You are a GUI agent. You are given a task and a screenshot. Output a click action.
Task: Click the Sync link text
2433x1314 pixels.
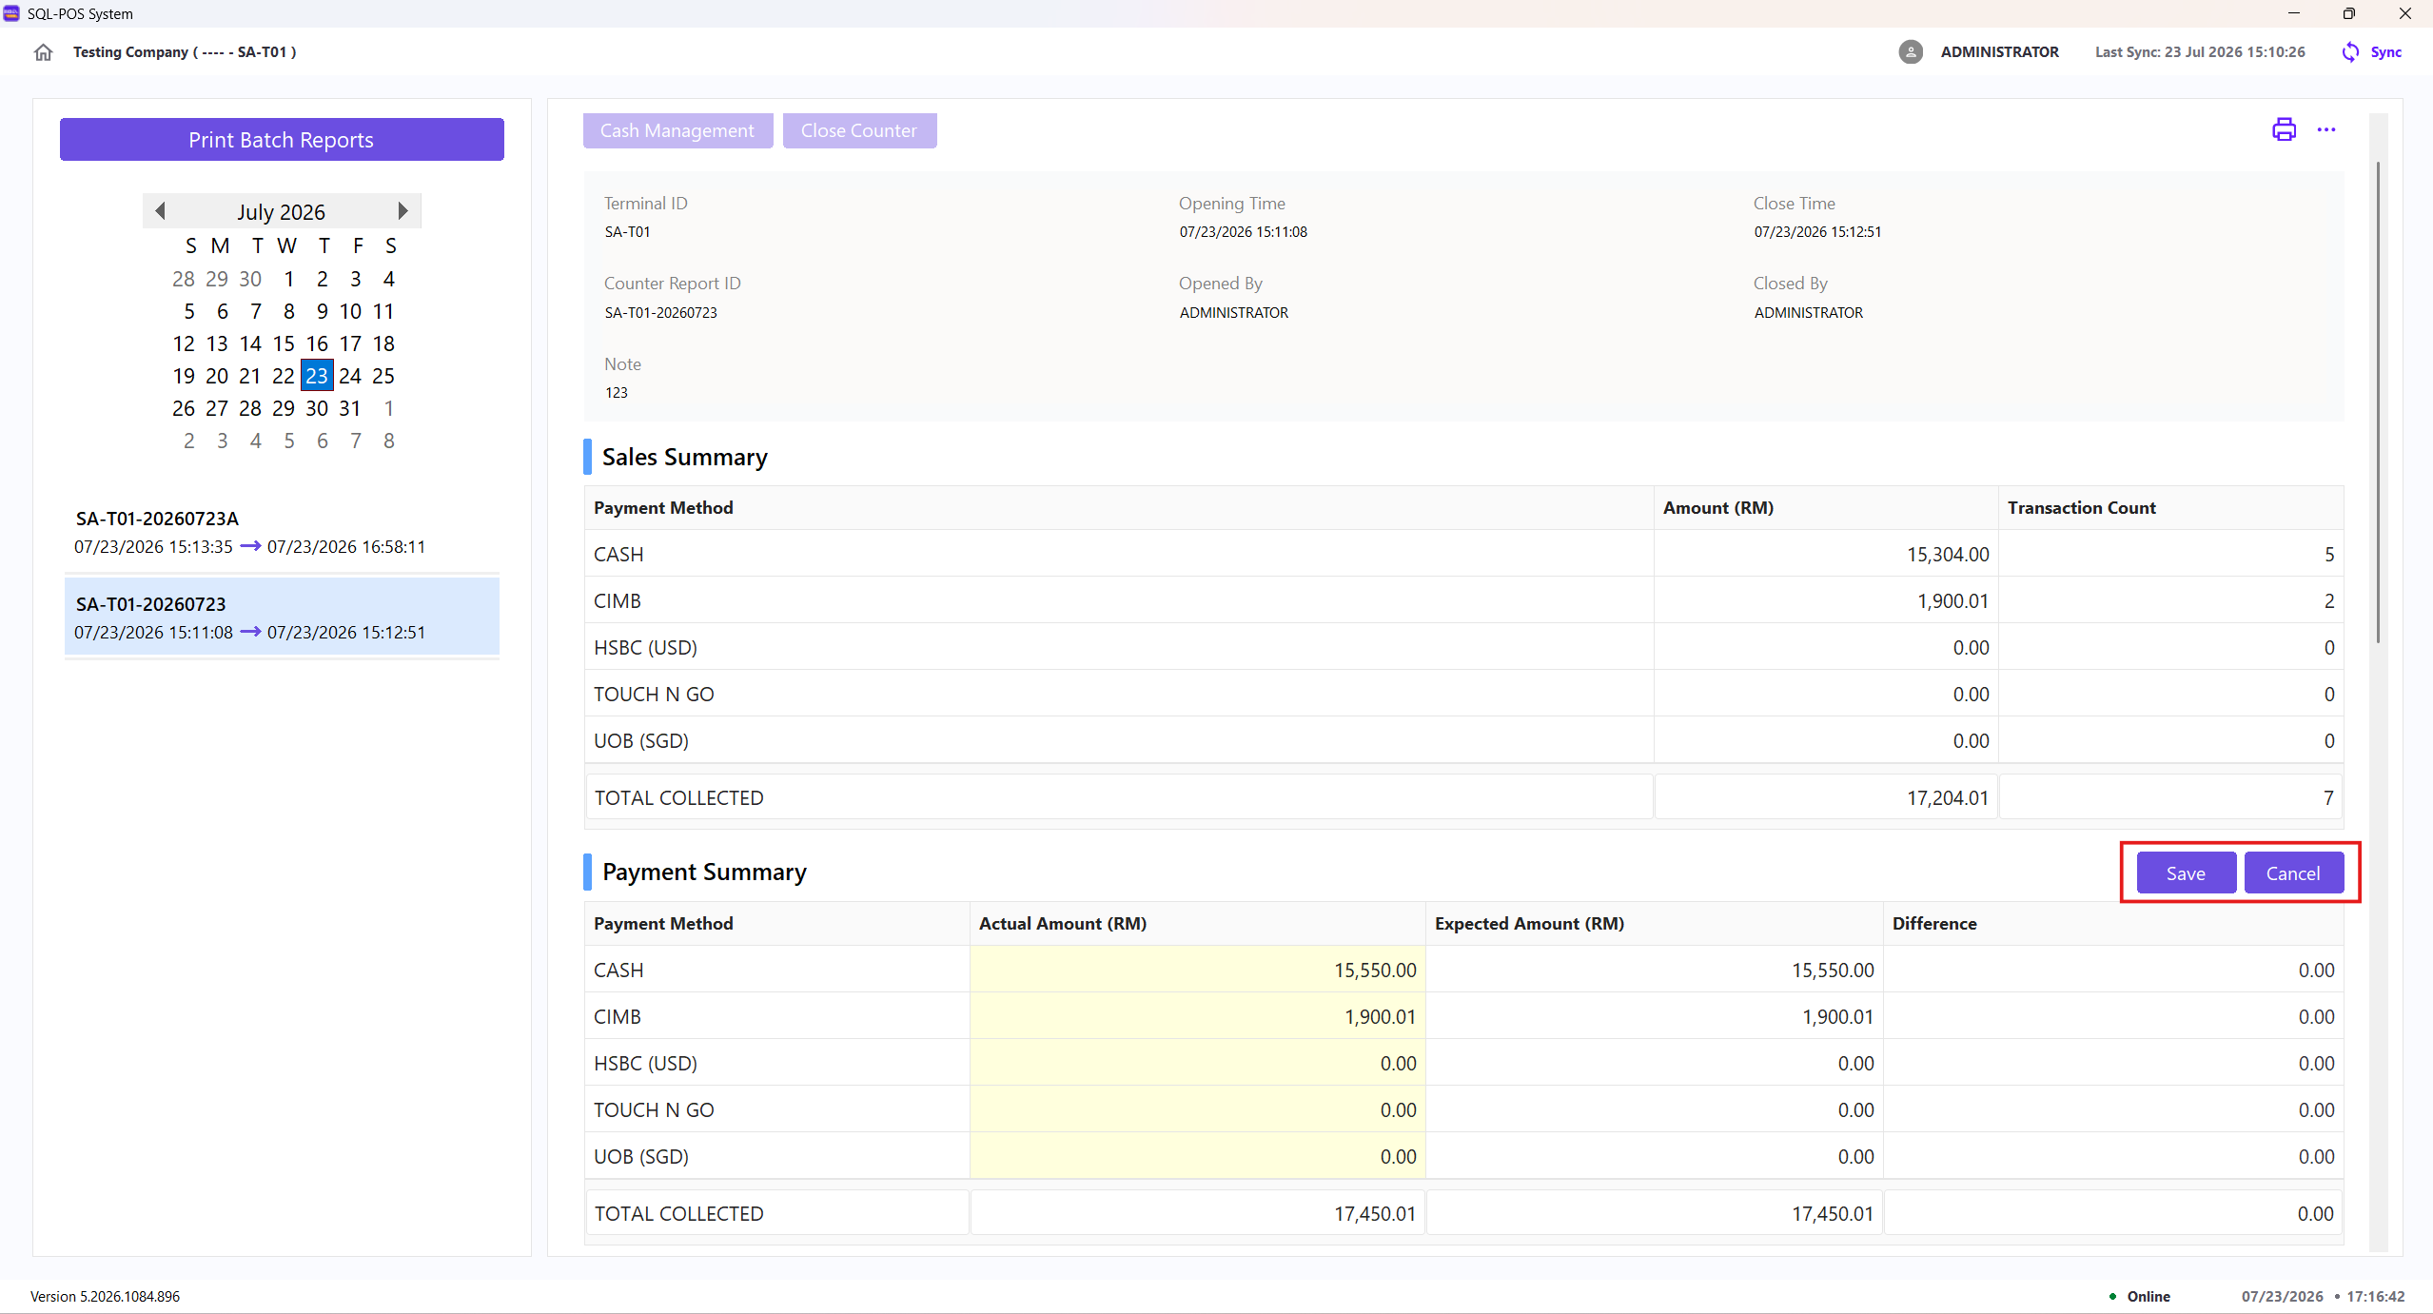point(2385,52)
